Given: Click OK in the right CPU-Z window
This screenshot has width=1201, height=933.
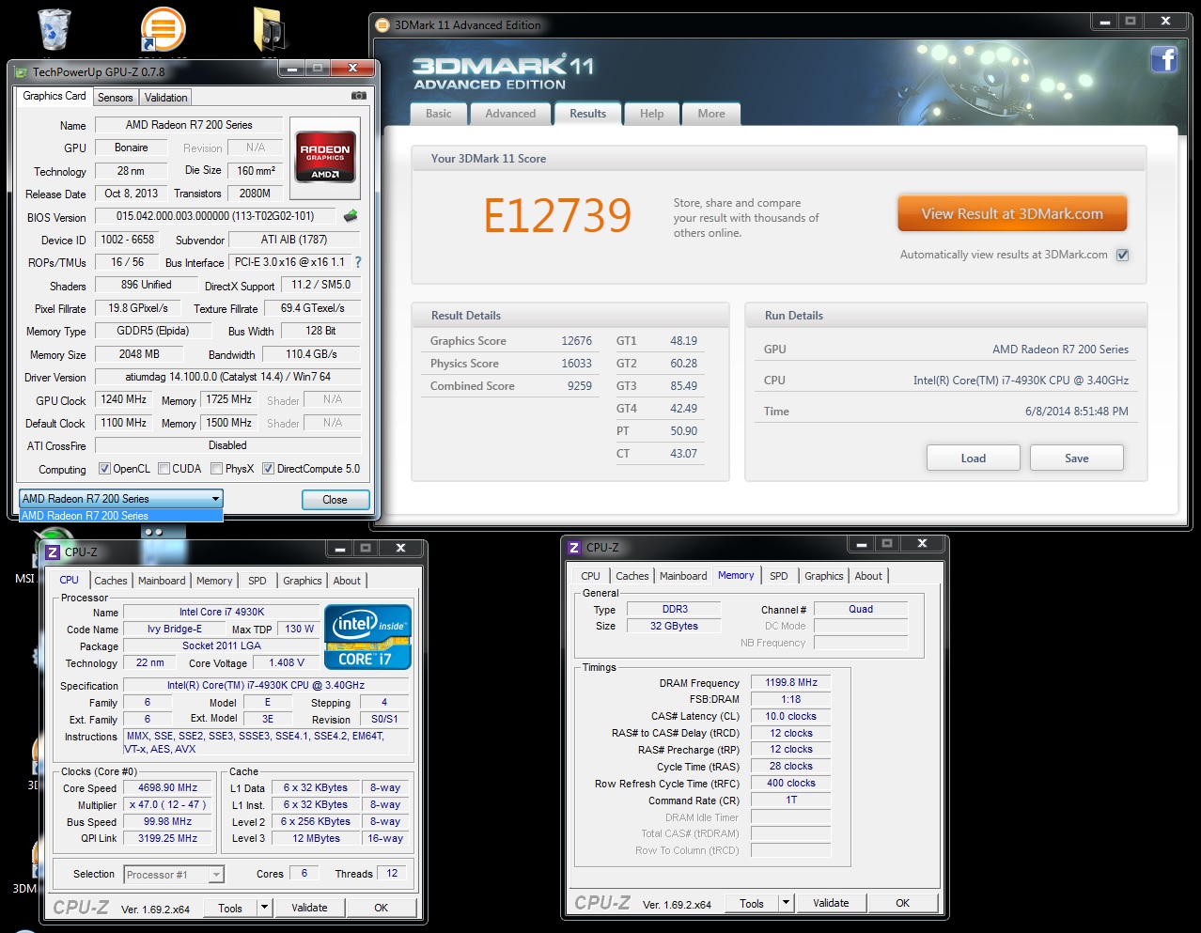Looking at the screenshot, I should 902,903.
